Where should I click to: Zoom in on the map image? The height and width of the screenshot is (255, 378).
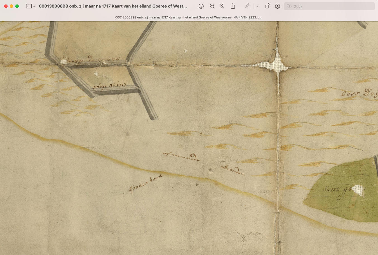(222, 6)
